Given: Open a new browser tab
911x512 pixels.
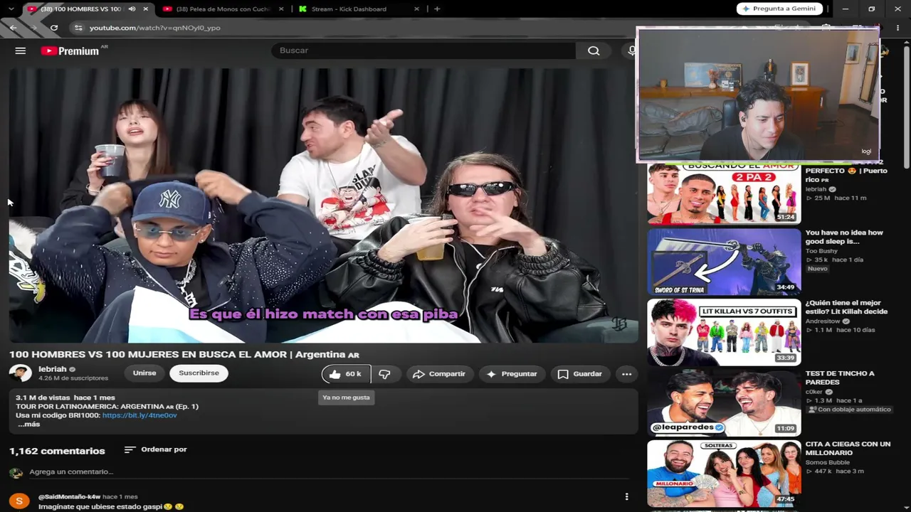Looking at the screenshot, I should (x=437, y=9).
